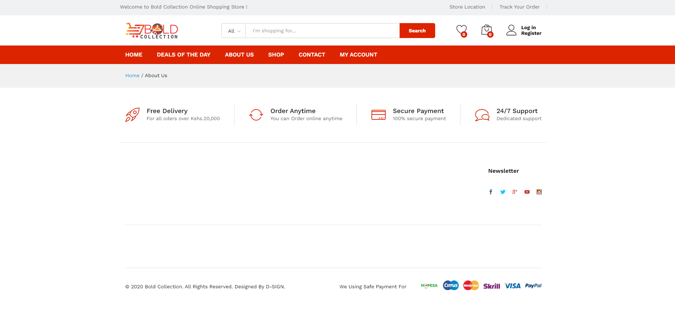Open the Store Location link
The width and height of the screenshot is (675, 332).
click(x=467, y=7)
